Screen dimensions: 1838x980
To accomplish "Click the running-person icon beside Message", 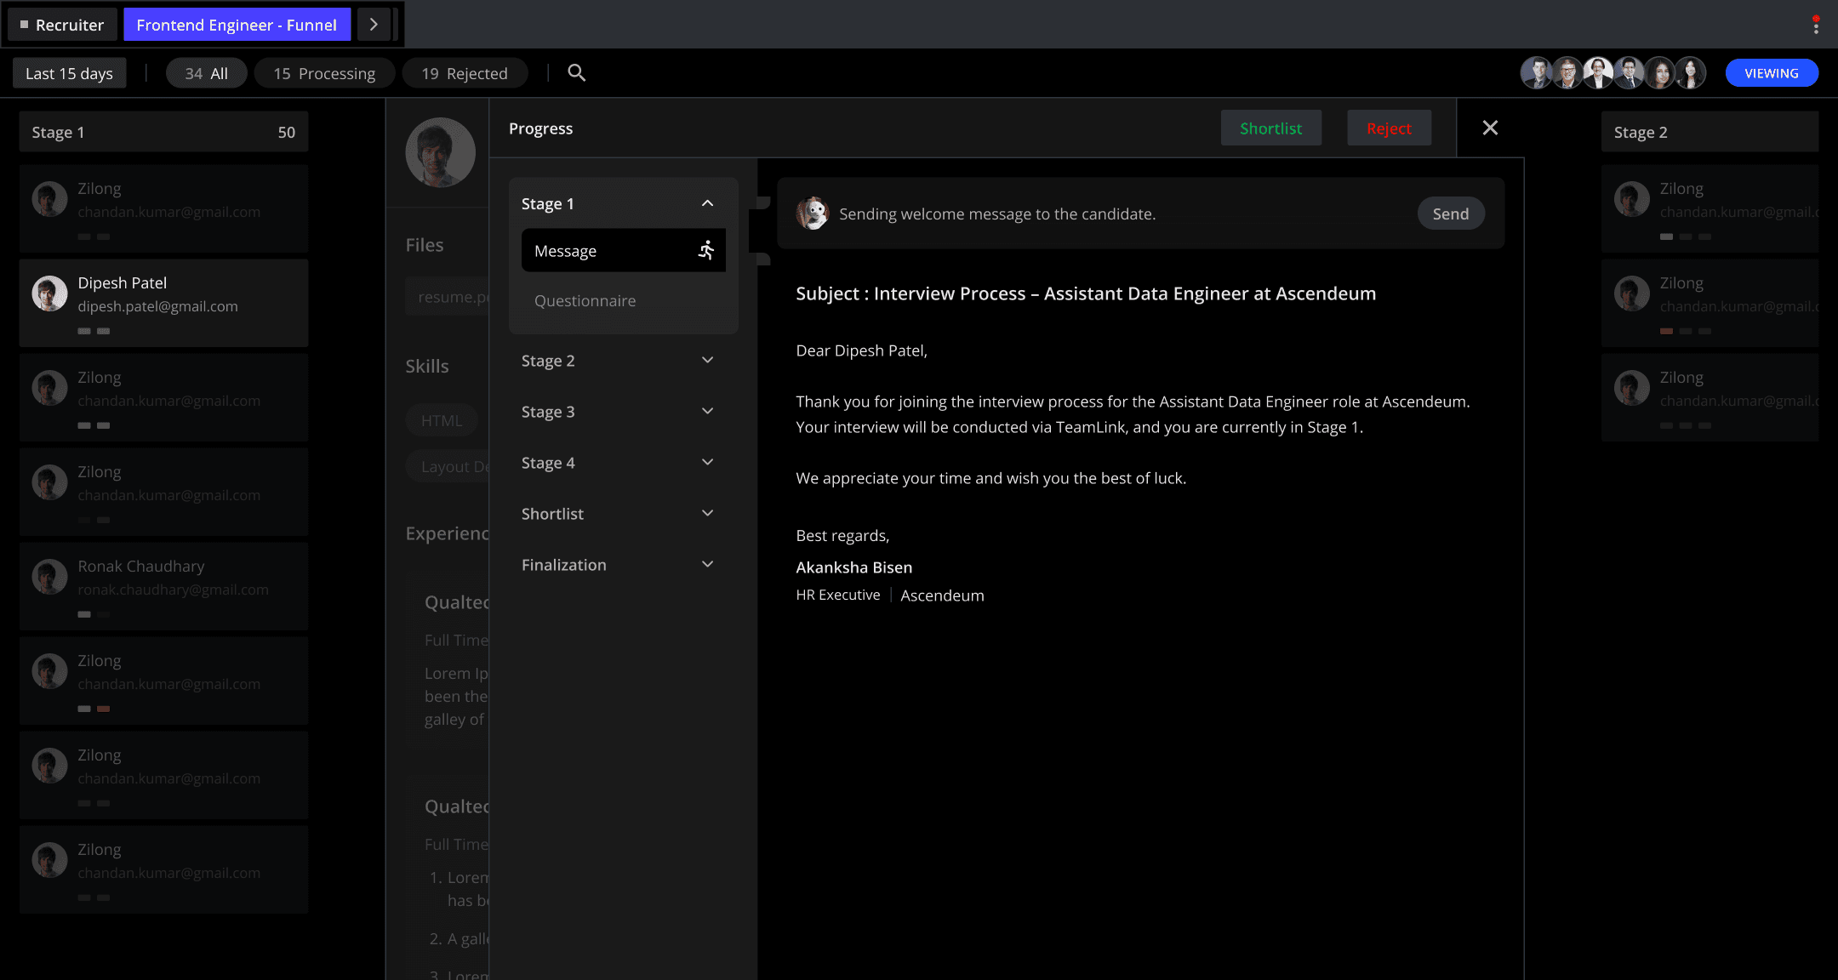I will [x=705, y=250].
